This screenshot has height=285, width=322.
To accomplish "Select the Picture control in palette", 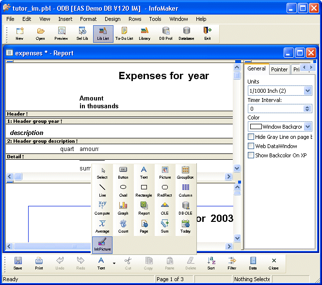I will 165,173.
